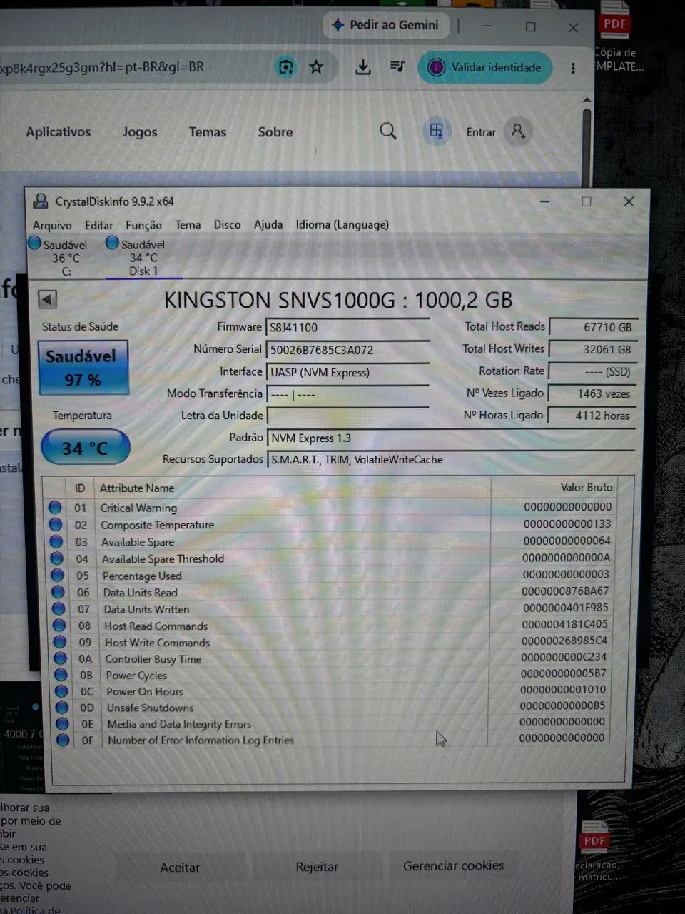Click the Firmware field S8J41100
The image size is (685, 914).
tap(347, 327)
